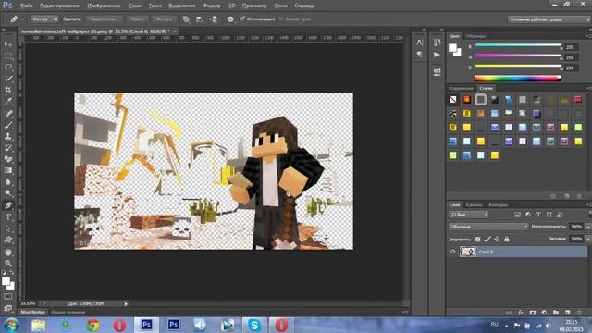Screen dimensions: 592x333
Task: Delete layer via trash icon
Action: pyautogui.click(x=579, y=313)
